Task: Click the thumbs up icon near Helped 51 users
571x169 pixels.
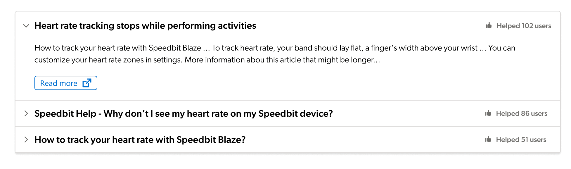Action: click(x=489, y=139)
